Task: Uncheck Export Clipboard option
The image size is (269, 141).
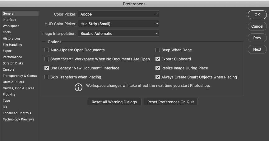Action: point(158,59)
